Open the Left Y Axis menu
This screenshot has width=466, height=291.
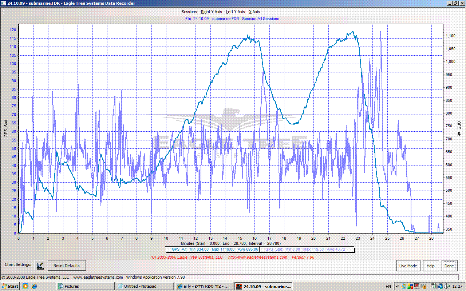pyautogui.click(x=235, y=12)
